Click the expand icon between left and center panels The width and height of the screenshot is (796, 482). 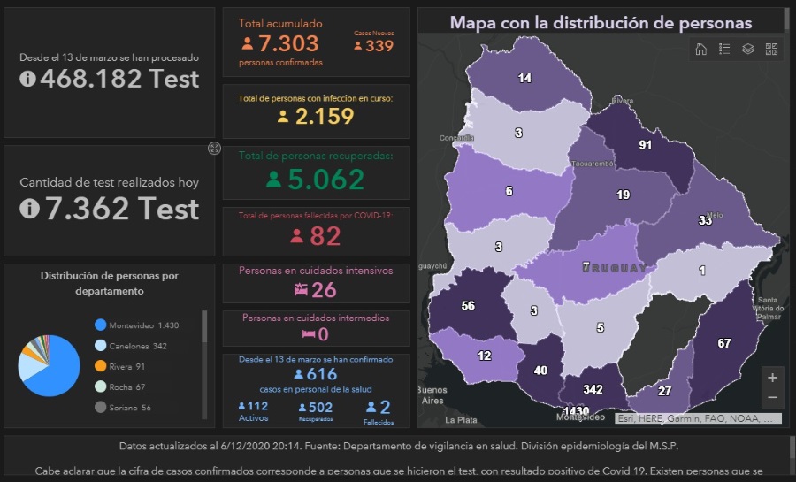tap(214, 148)
